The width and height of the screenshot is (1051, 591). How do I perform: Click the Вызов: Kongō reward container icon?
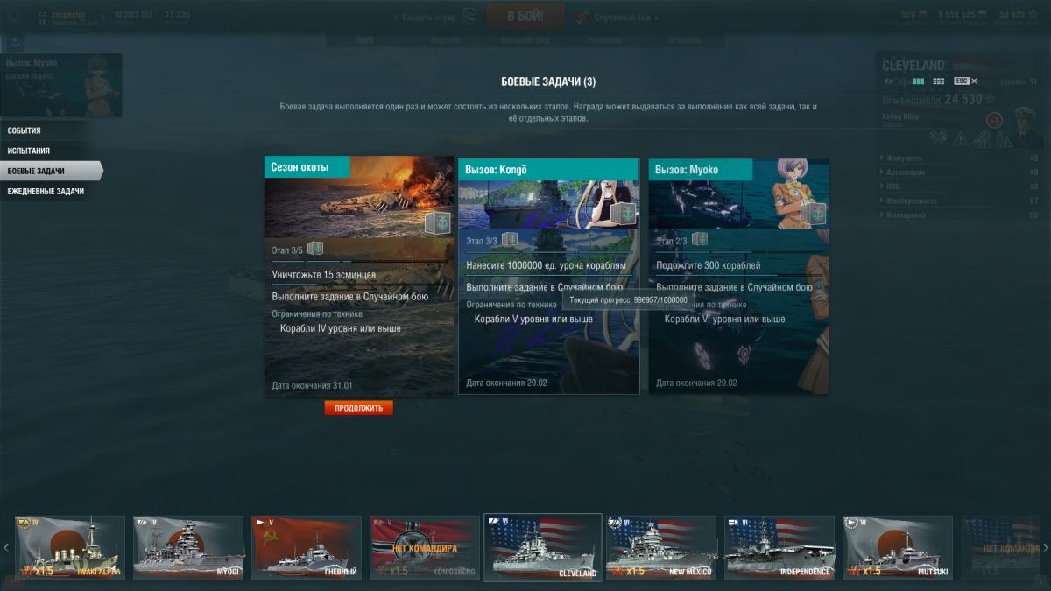(627, 215)
